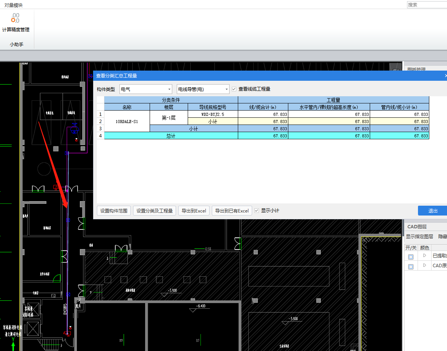Toggle the CAD原 layer checkbox
This screenshot has height=351, width=447.
pyautogui.click(x=411, y=267)
